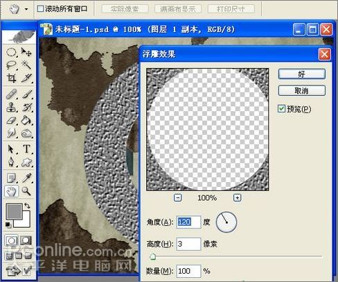Confirm emboss with the 好 button
Viewport: 338px width, 282px height.
(302, 74)
